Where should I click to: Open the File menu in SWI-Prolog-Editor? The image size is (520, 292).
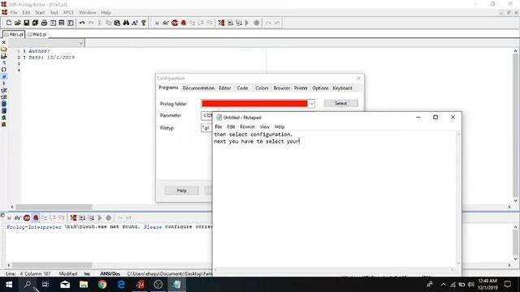(x=14, y=13)
